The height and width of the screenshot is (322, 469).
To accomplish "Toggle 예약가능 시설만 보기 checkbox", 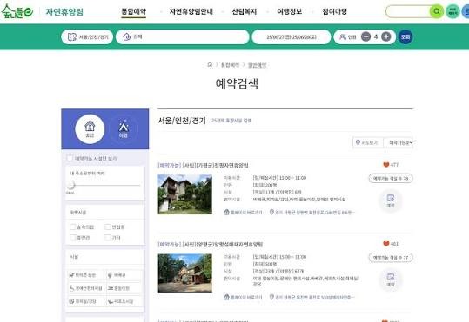I will point(70,158).
